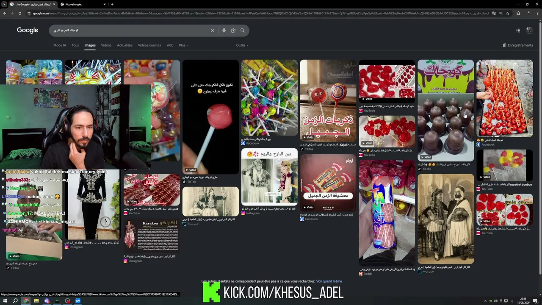Viewport: 542px width, 305px height.
Task: Select the Vidéos results tab
Action: click(106, 45)
